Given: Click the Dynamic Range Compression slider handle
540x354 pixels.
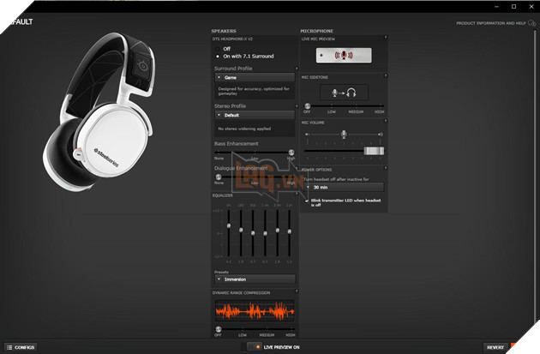Looking at the screenshot, I should coord(219,329).
